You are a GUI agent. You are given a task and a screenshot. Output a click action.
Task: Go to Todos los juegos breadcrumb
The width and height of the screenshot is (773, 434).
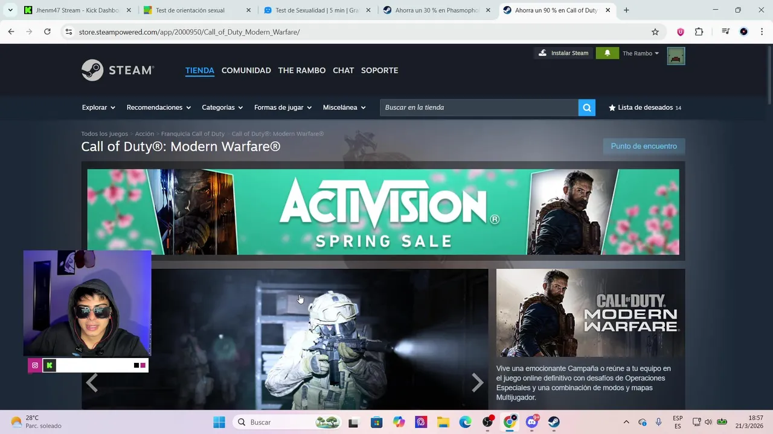pyautogui.click(x=104, y=134)
